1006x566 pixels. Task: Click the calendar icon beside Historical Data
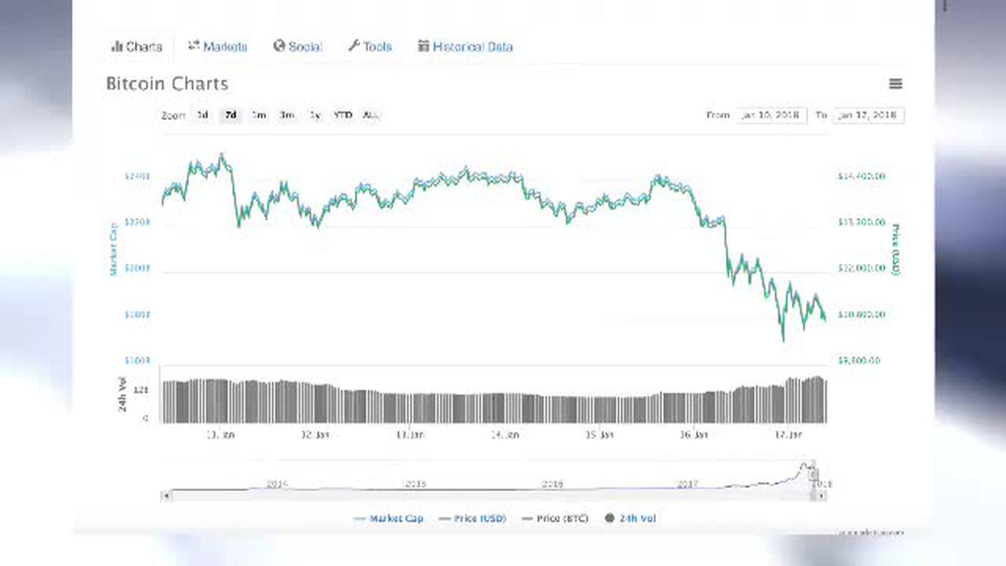[424, 46]
